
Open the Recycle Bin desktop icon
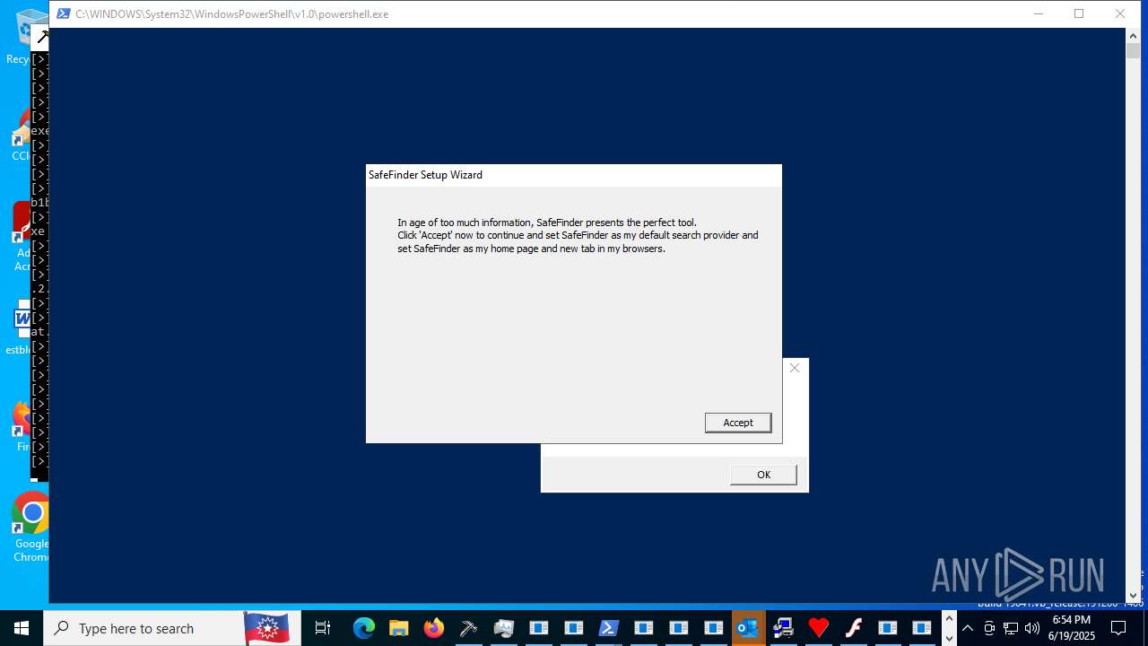coord(27,36)
